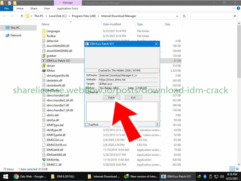The height and width of the screenshot is (181, 241).
Task: Click the Website field at4re.net
Action: (x=128, y=80)
